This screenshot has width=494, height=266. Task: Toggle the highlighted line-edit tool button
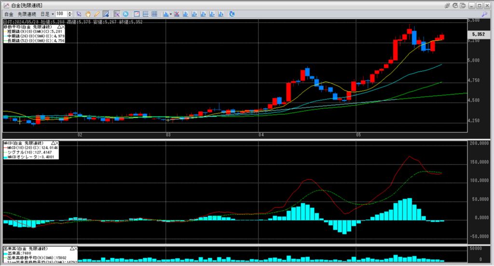[105, 14]
